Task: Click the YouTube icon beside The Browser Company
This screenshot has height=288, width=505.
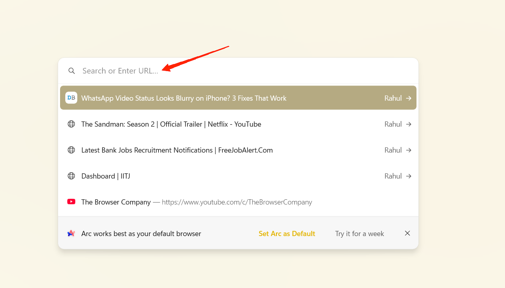Action: (x=71, y=202)
